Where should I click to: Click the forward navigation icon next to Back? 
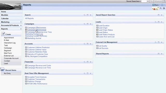[x=162, y=5]
